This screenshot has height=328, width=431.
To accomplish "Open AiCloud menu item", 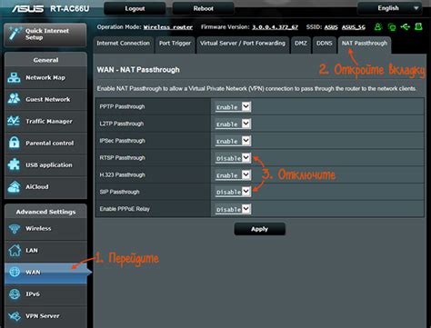I will pyautogui.click(x=45, y=187).
